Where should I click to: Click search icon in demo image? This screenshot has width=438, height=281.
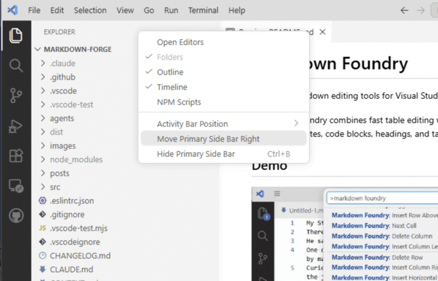coord(263,236)
